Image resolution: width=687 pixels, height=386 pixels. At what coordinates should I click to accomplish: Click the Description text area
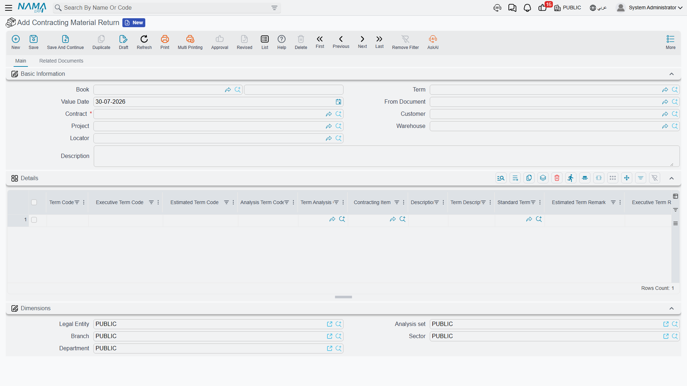click(x=386, y=156)
